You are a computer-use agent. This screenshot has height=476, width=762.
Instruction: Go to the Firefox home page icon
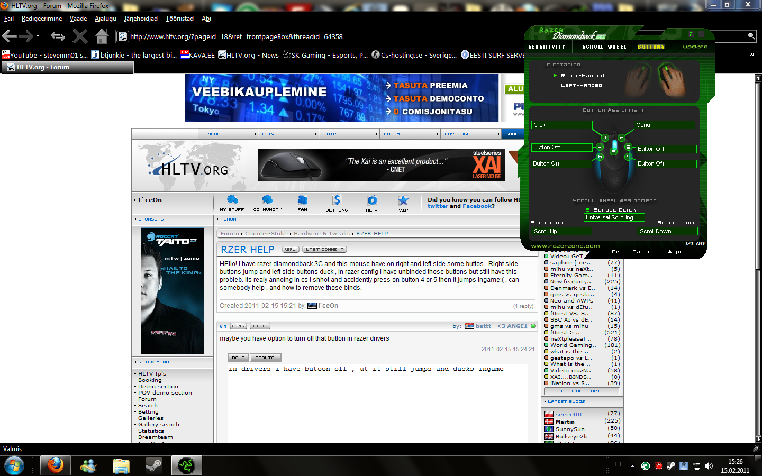(x=102, y=36)
